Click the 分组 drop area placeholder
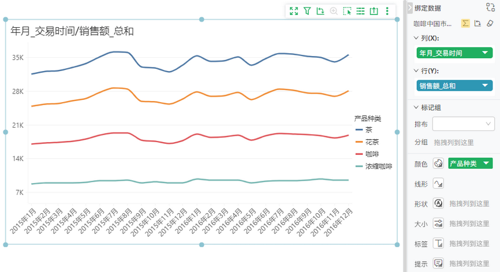The image size is (500, 272). pyautogui.click(x=453, y=143)
